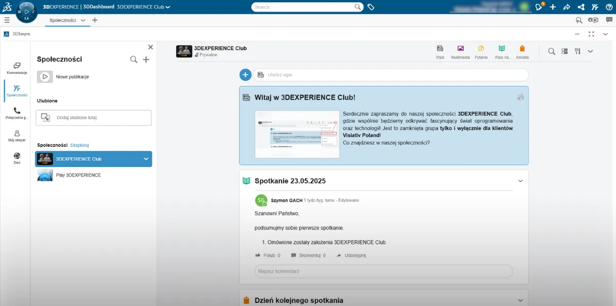
Task: Open the play experience glasses icon
Action: click(593, 20)
